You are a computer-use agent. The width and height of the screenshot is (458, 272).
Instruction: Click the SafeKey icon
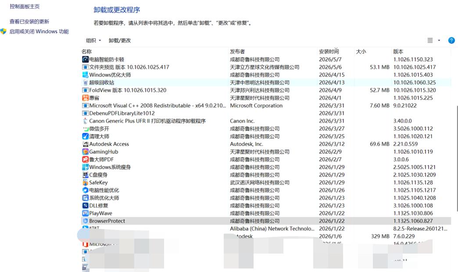coord(85,183)
